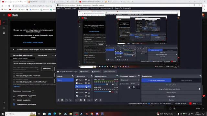This screenshot has width=207, height=116.
Task: Open desktop audio channel options menu
Action: coord(116,84)
